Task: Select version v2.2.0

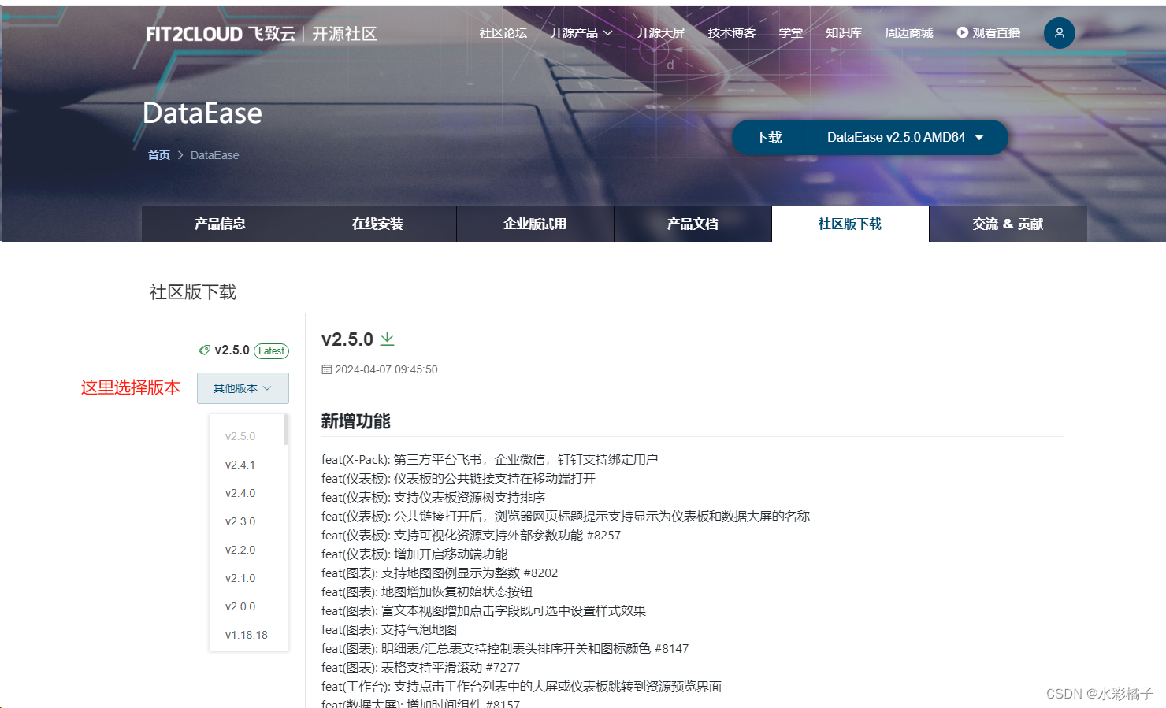Action: [x=240, y=550]
